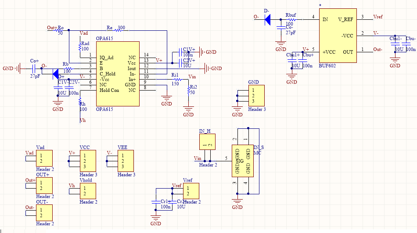Click the D+ diode symbol by Rb
Screen dimensions: 417x233
pyautogui.click(x=56, y=74)
